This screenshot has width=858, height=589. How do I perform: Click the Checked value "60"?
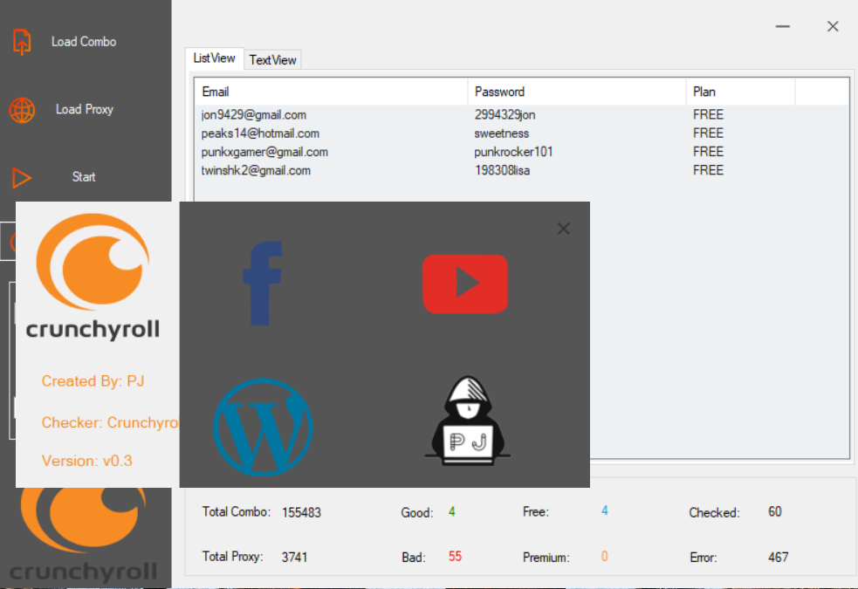point(775,512)
